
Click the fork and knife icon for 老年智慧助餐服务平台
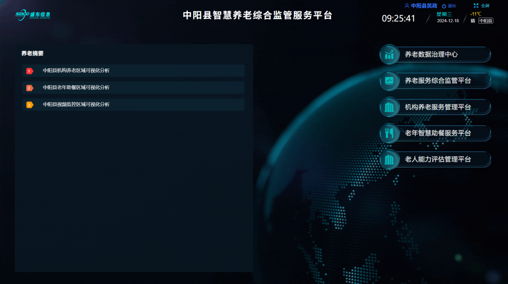[x=389, y=133]
